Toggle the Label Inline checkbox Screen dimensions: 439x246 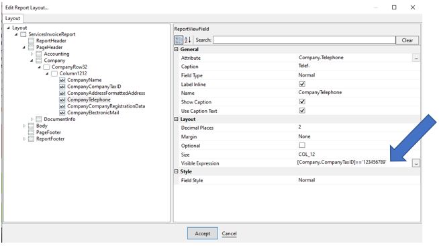pos(302,84)
